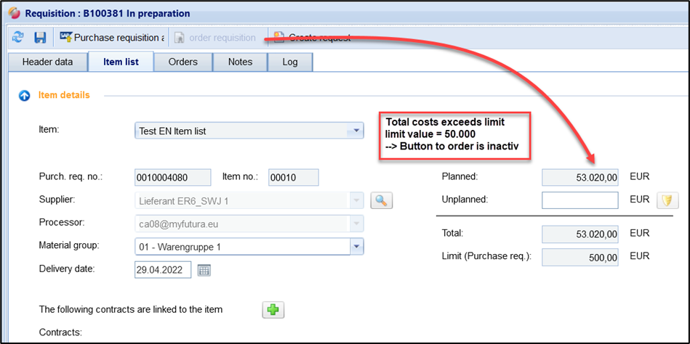690x344 pixels.
Task: Expand the Processor dropdown arrow
Action: 356,224
